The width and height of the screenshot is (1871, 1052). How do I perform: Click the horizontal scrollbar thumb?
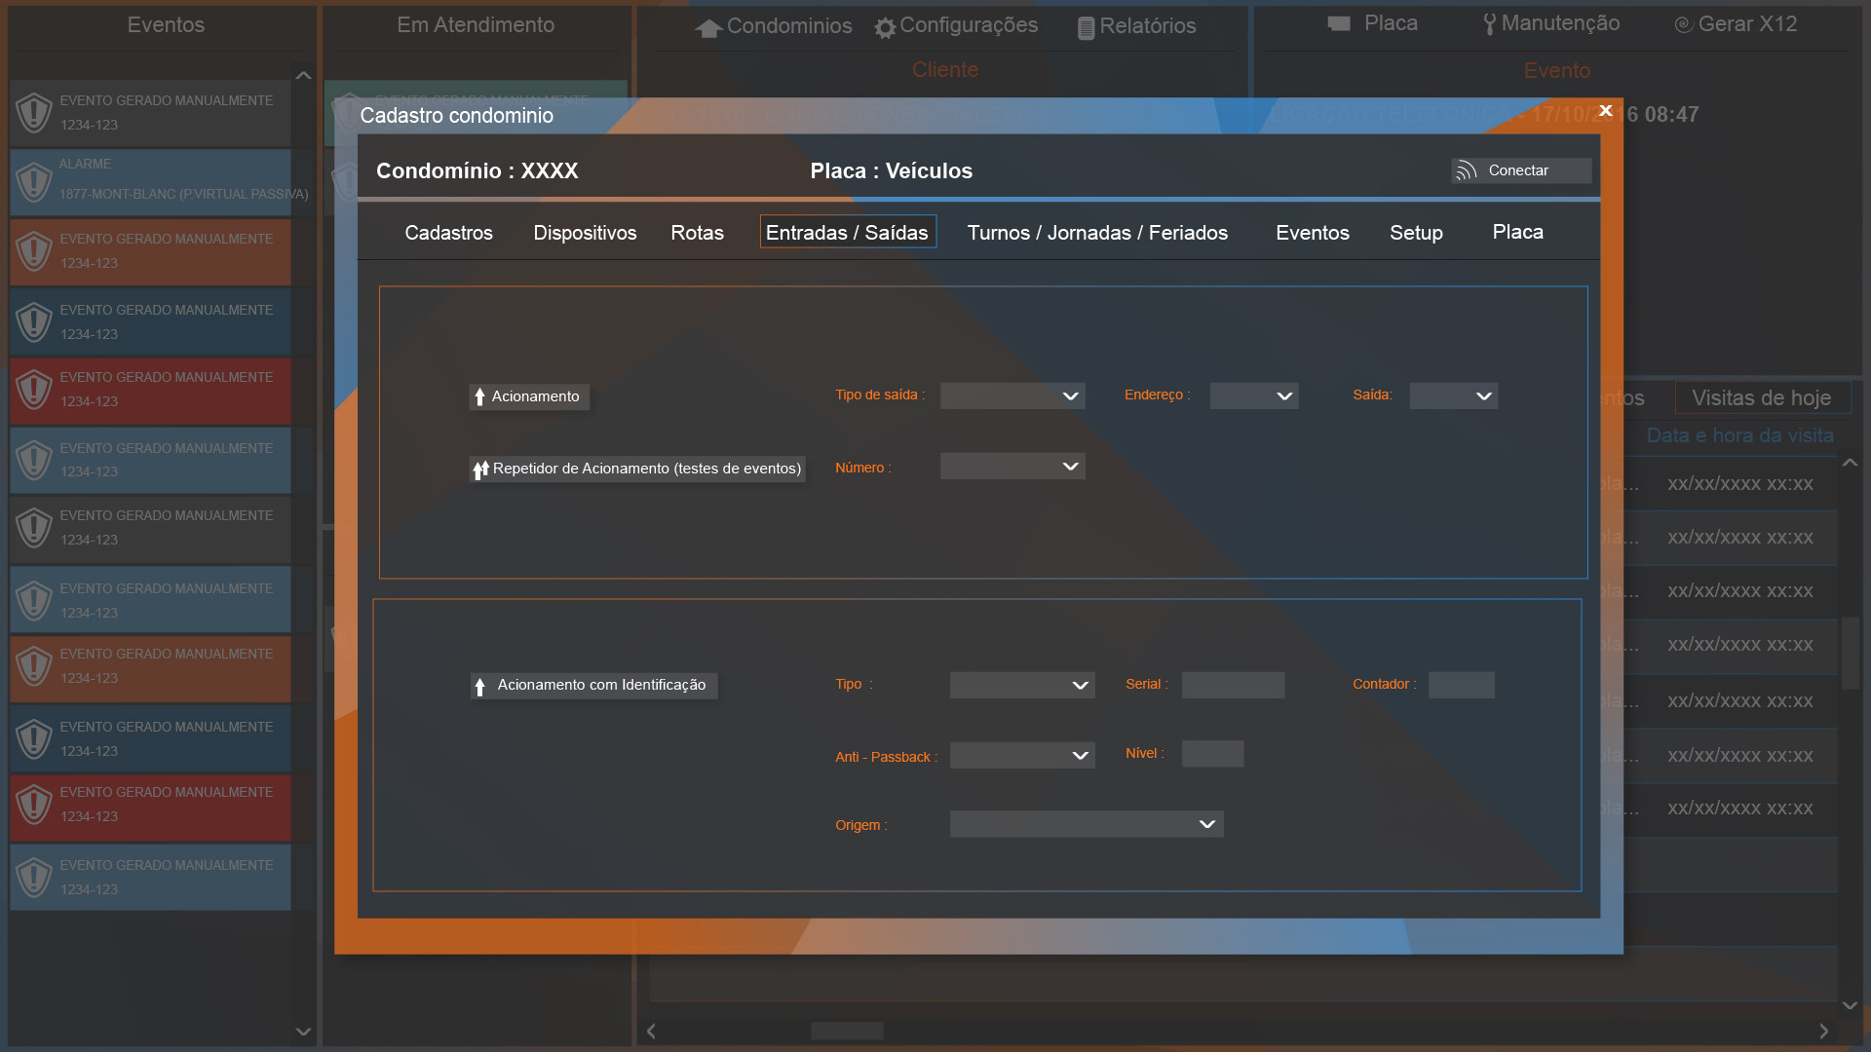click(847, 1031)
